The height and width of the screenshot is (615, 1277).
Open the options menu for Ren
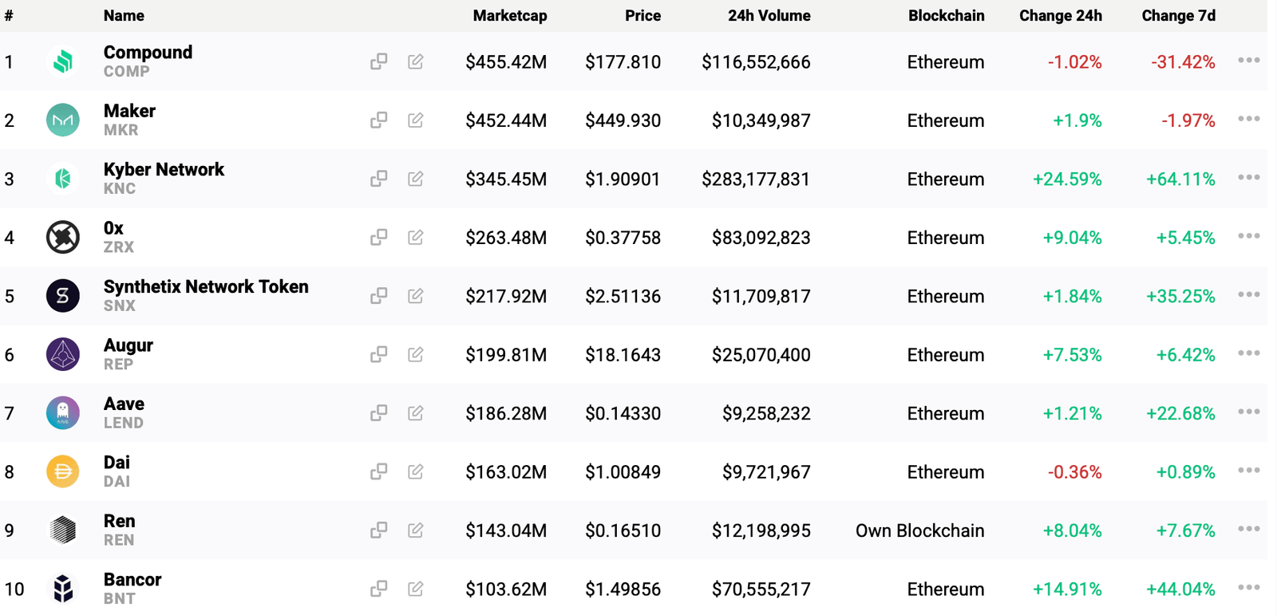pyautogui.click(x=1247, y=529)
